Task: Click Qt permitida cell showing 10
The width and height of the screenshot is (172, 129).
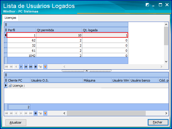Action: click(59, 35)
